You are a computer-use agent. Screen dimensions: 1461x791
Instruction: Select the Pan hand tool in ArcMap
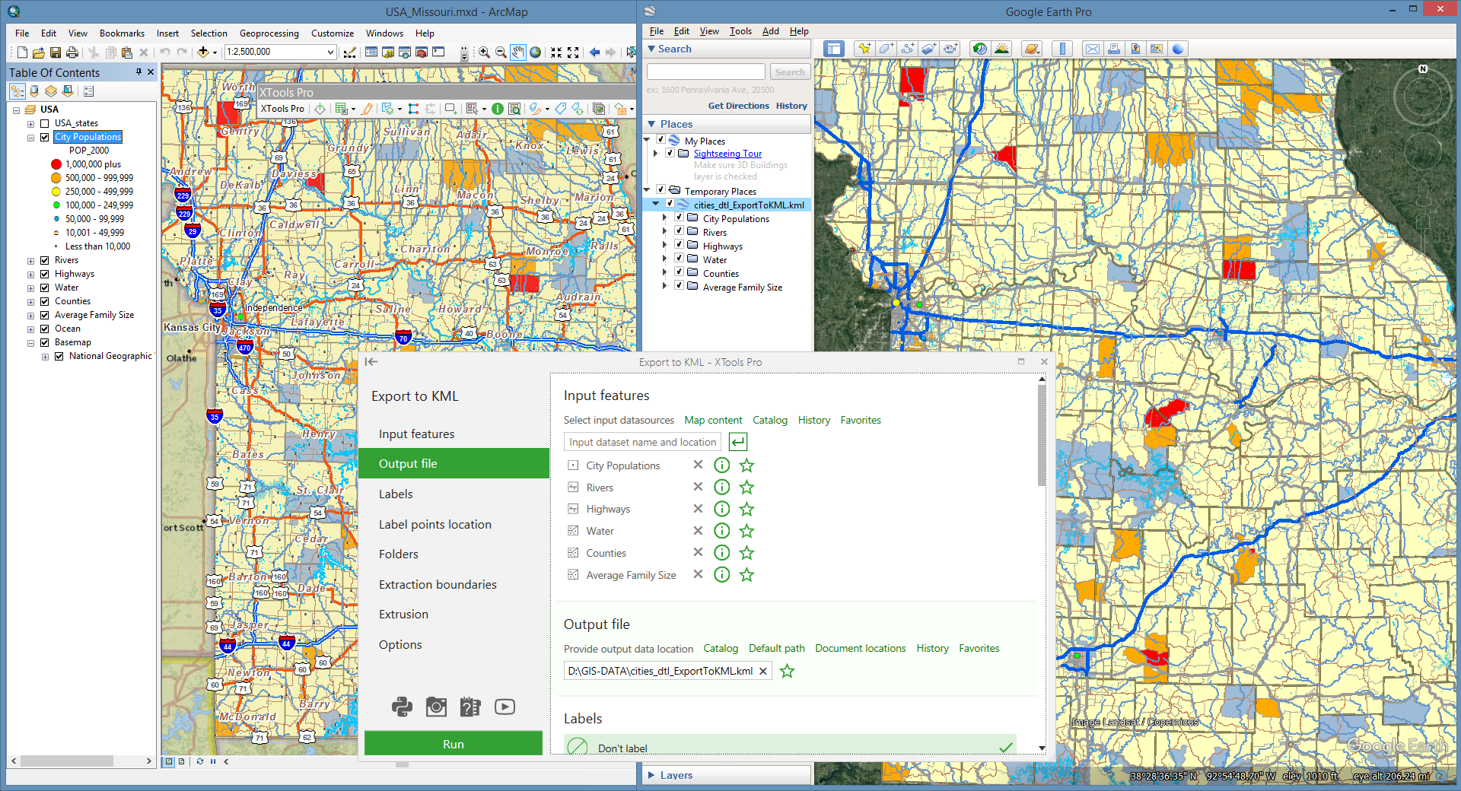(x=518, y=52)
